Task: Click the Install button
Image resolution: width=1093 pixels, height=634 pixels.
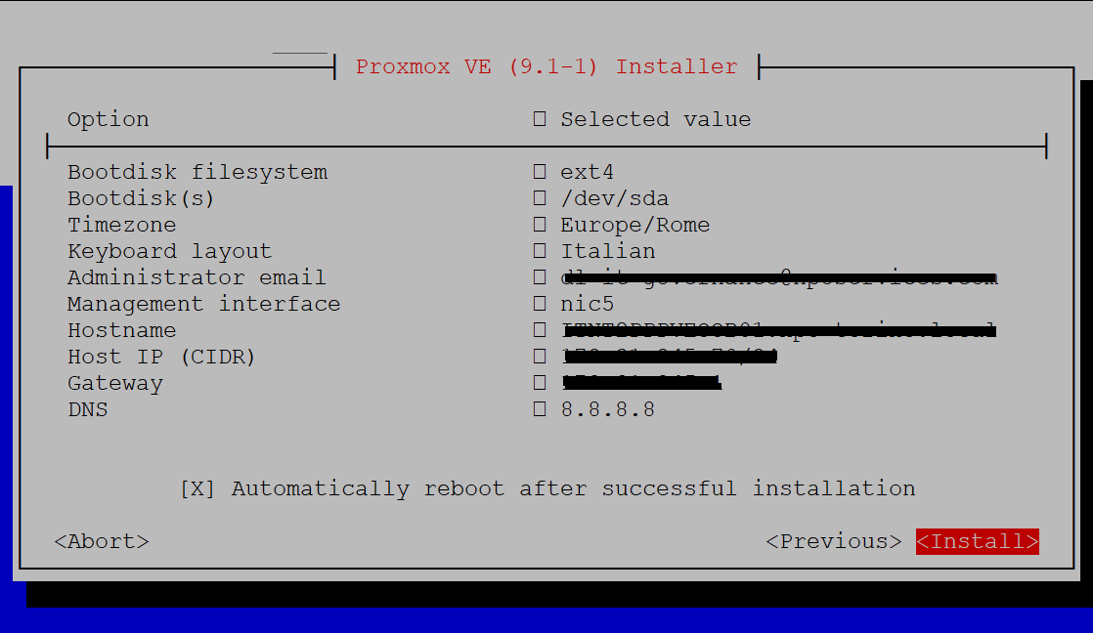Action: (x=977, y=541)
